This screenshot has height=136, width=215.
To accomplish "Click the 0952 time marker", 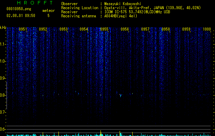I will (43, 29).
